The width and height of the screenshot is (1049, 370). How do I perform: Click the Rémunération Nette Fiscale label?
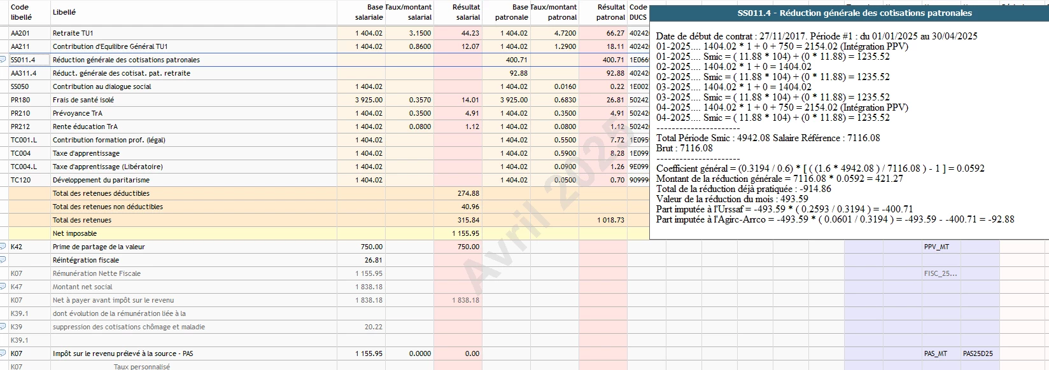click(x=97, y=273)
